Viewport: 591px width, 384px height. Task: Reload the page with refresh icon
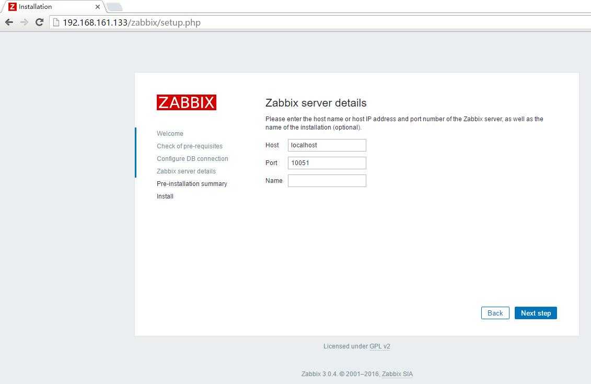39,22
